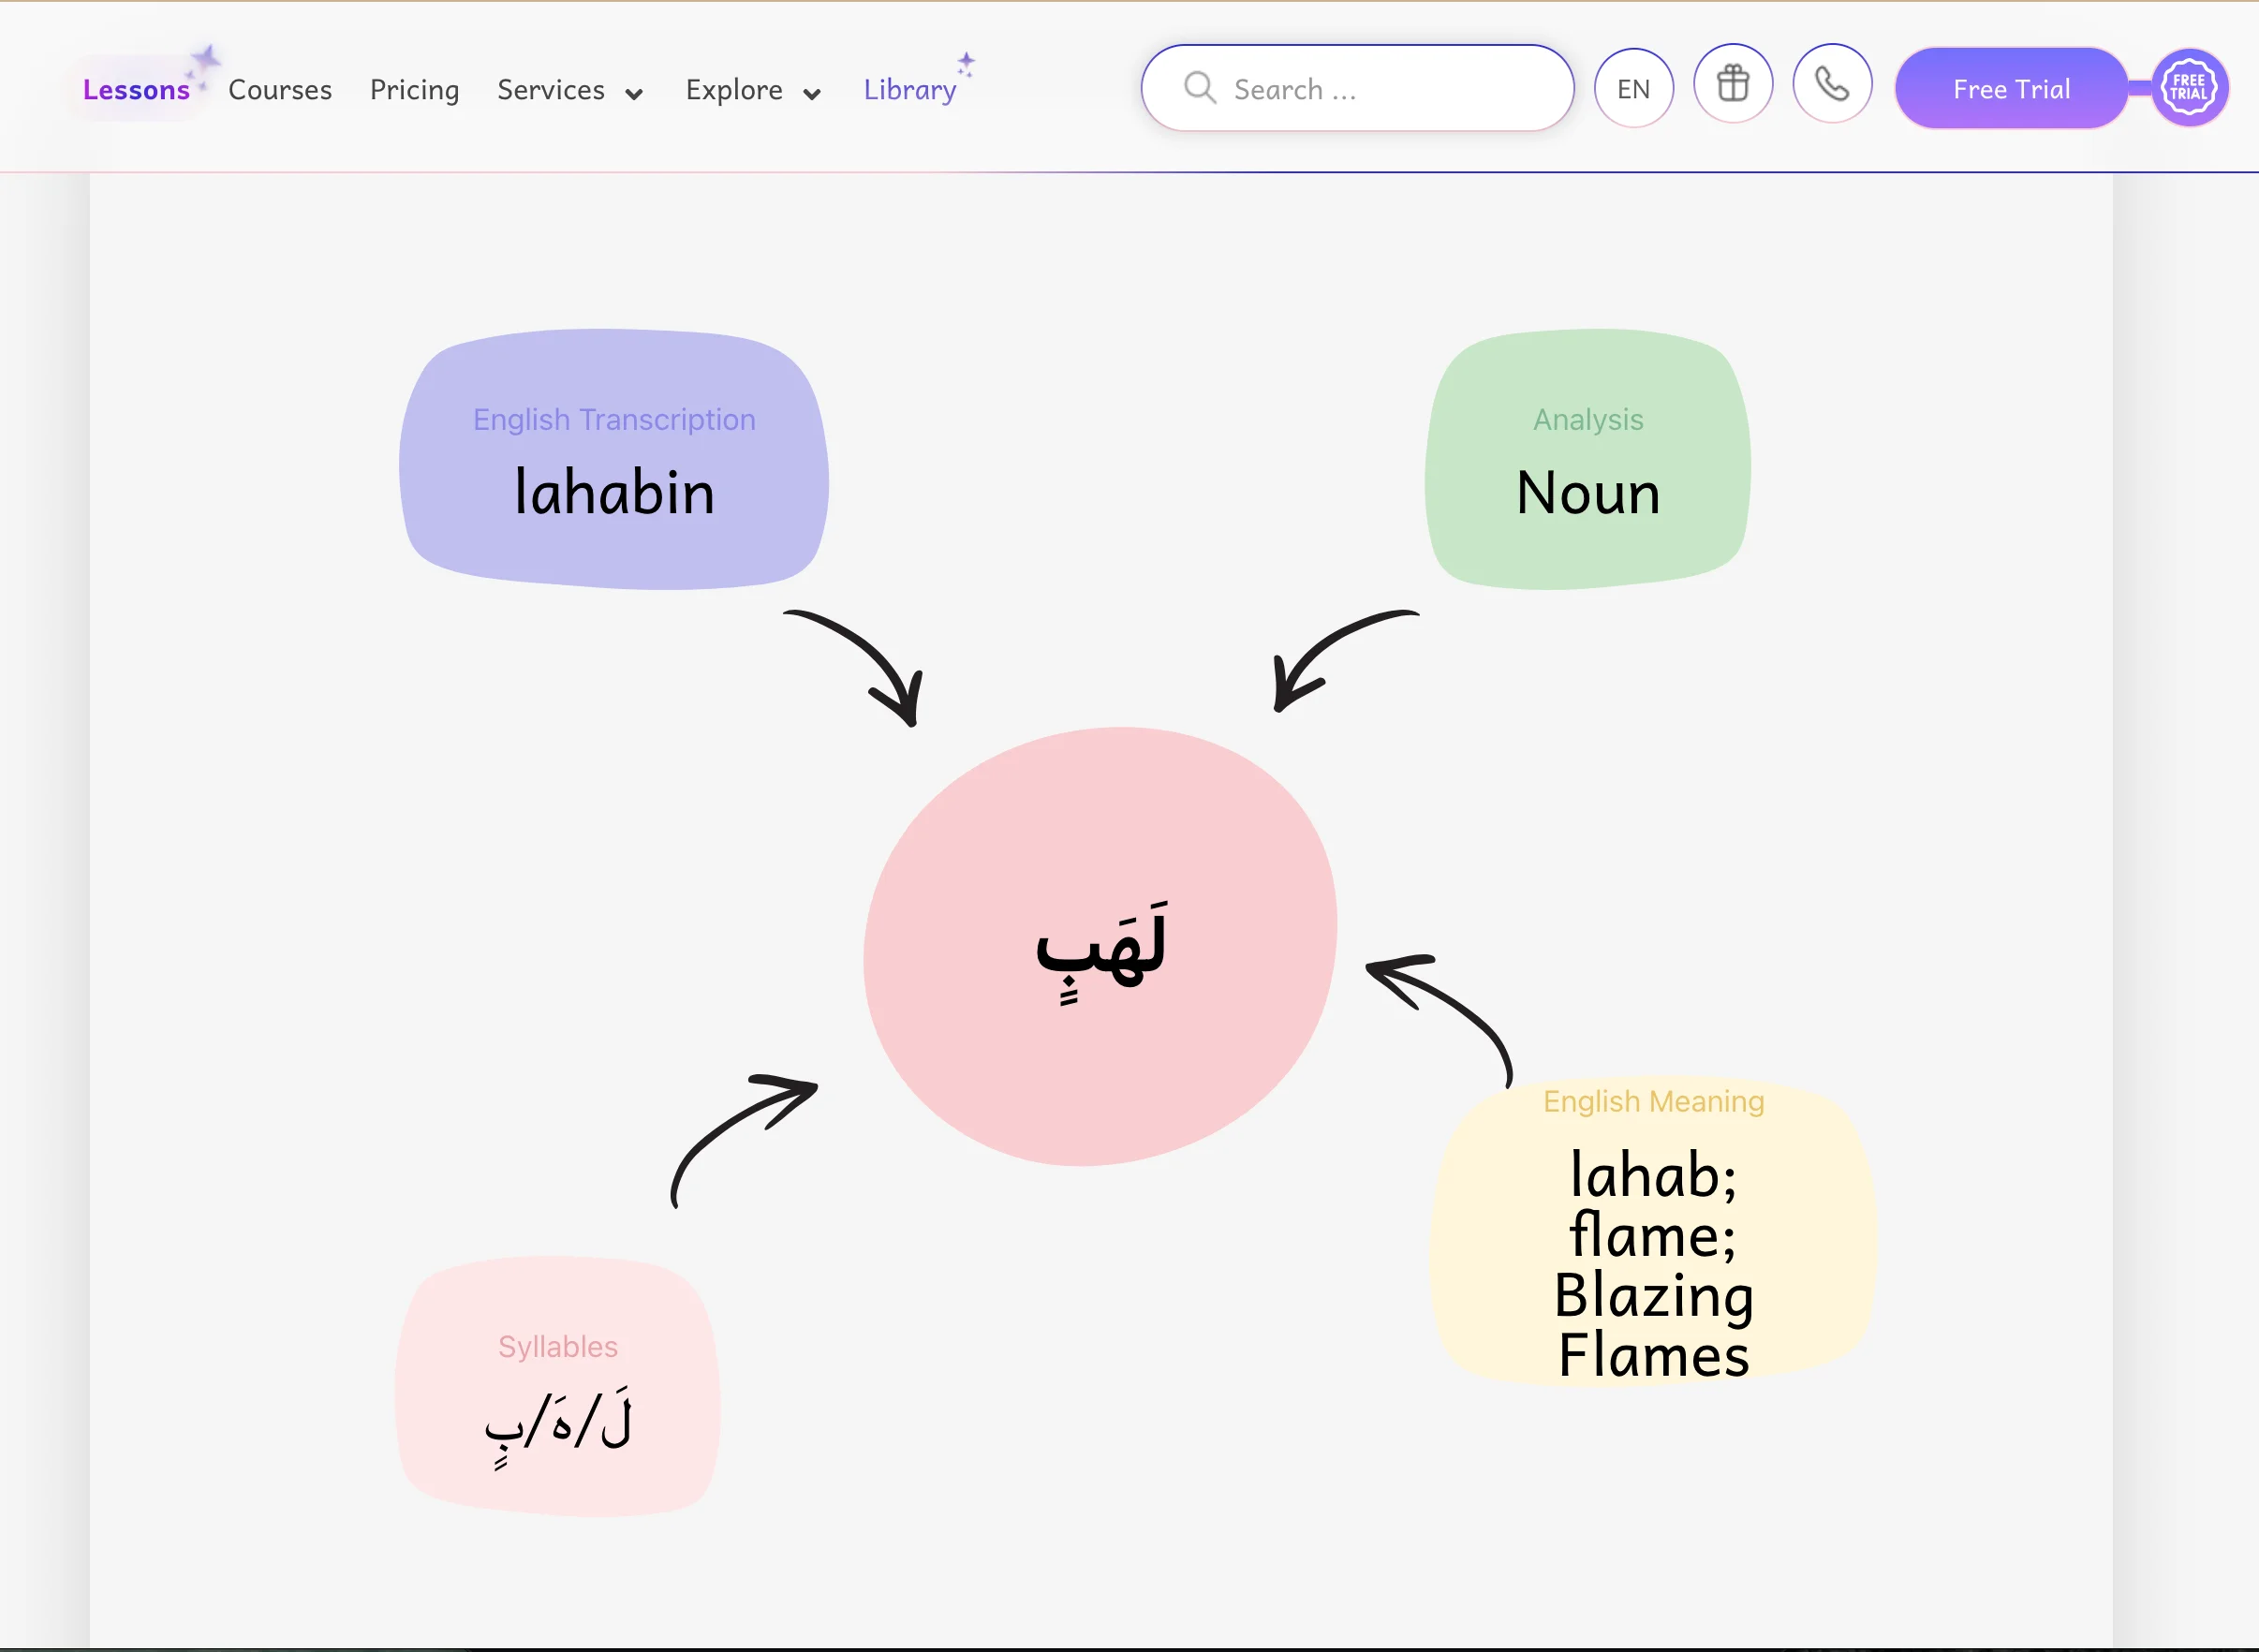Viewport: 2259px width, 1652px height.
Task: Open the Pricing page
Action: click(414, 90)
